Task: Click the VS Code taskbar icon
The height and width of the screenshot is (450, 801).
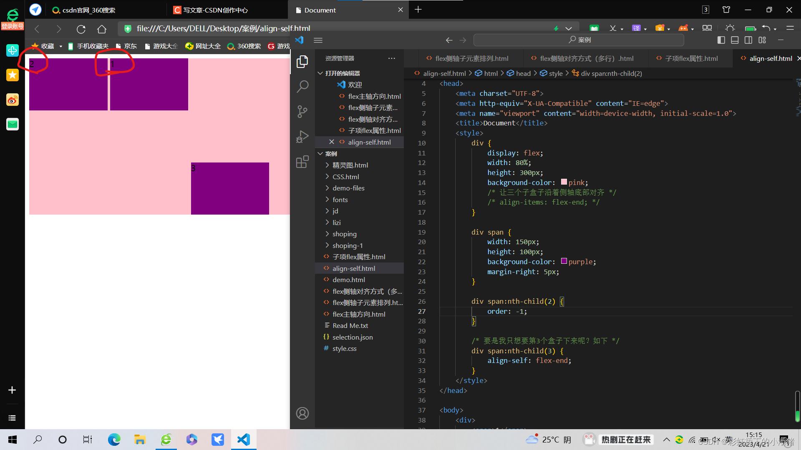Action: point(244,440)
